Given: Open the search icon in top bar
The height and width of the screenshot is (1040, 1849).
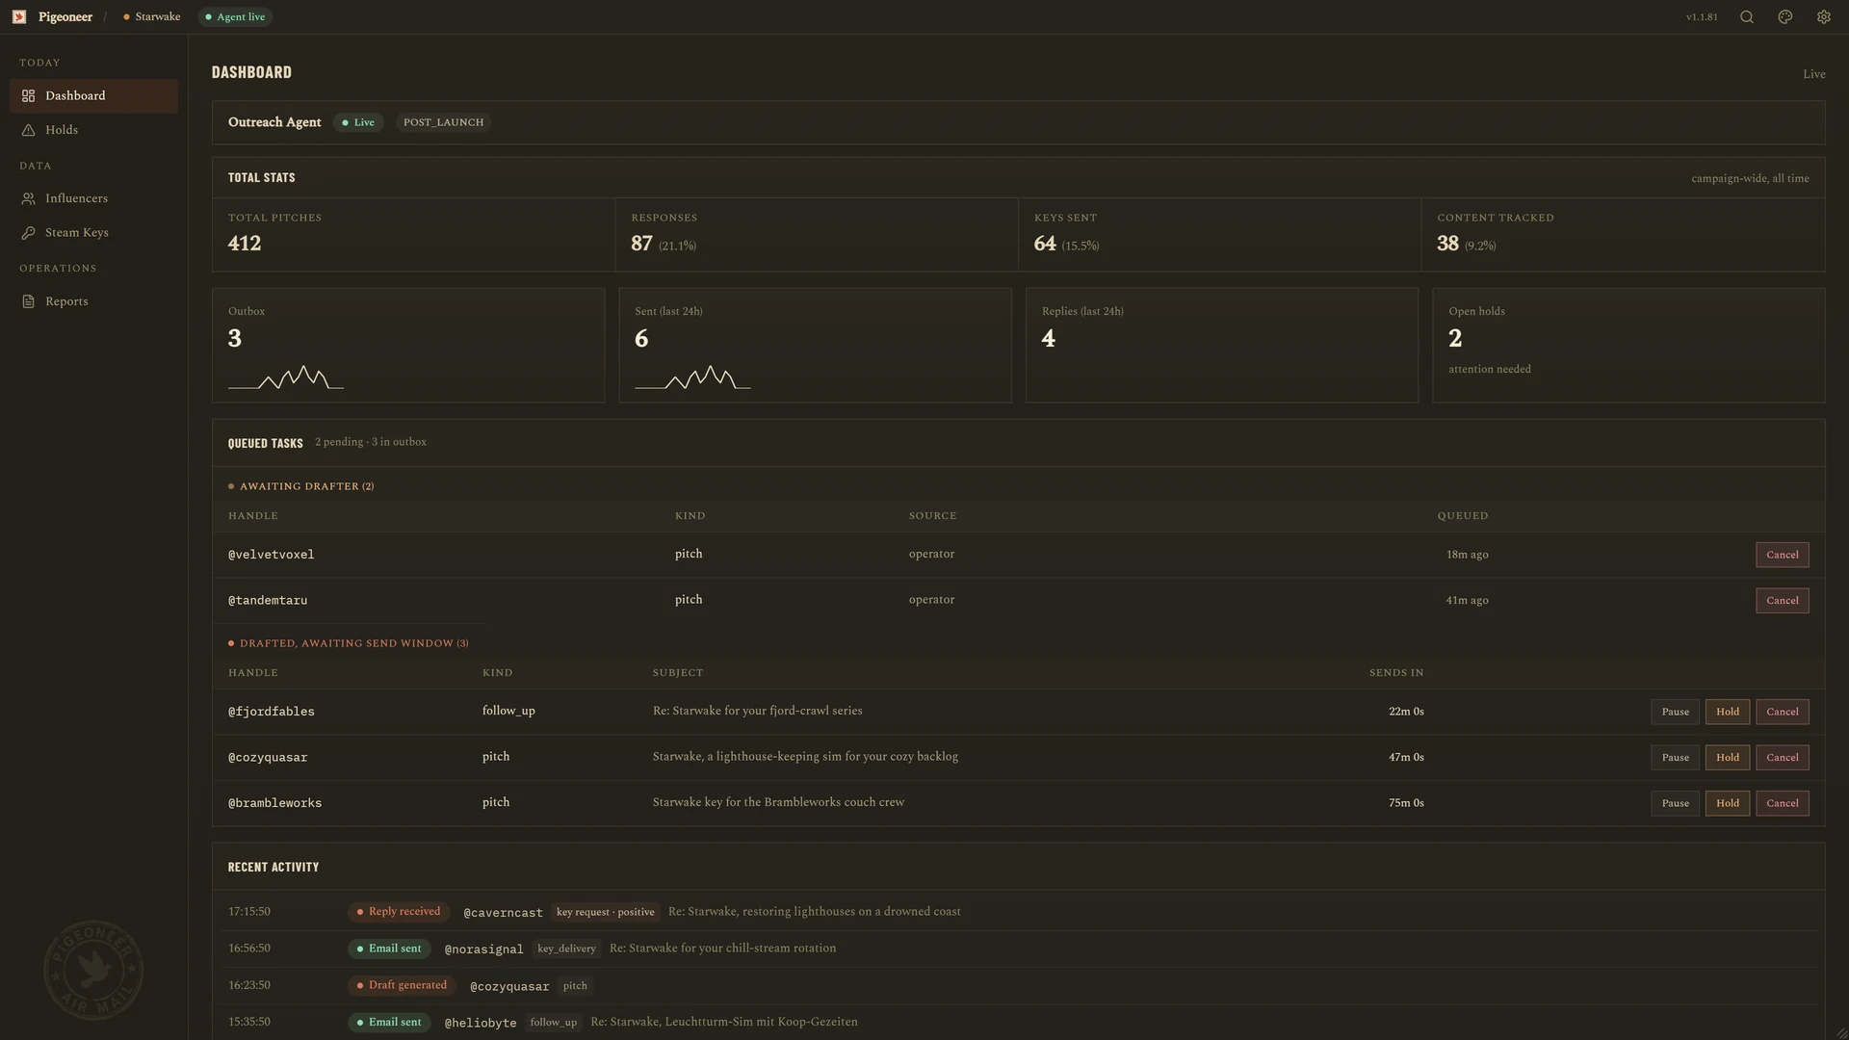Looking at the screenshot, I should [x=1747, y=17].
